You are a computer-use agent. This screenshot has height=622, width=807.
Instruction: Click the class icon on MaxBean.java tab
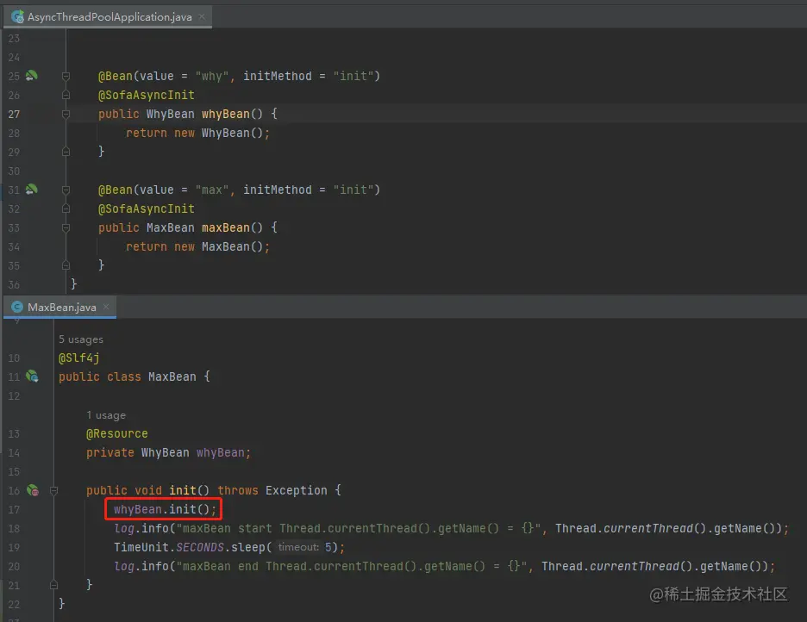point(17,307)
